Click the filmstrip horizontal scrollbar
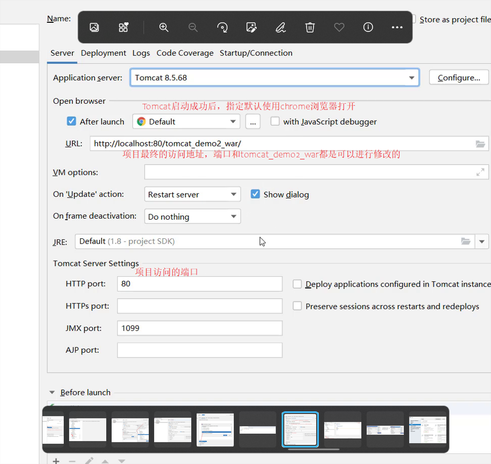491x464 pixels. [x=314, y=449]
